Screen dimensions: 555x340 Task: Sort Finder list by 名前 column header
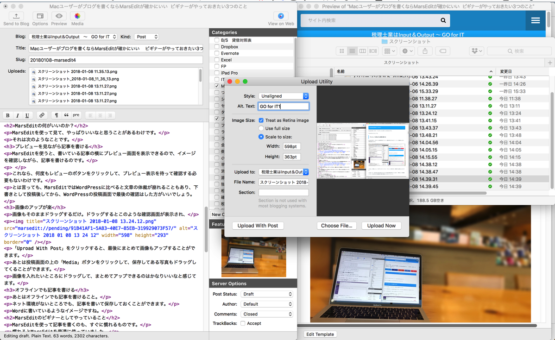414,71
